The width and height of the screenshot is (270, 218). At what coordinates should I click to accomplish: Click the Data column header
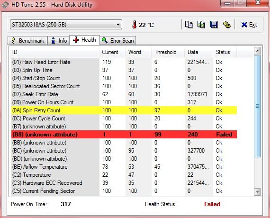[199, 52]
